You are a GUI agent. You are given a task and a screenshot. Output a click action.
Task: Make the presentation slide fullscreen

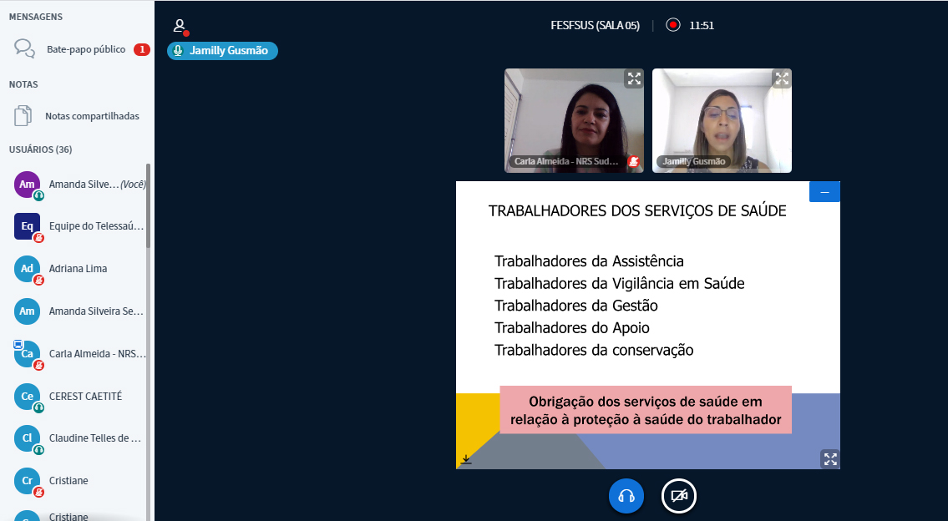(x=829, y=458)
